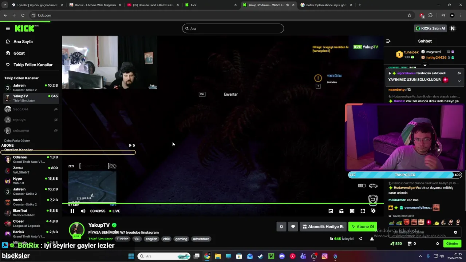Open offline channel topluyo

31,120
